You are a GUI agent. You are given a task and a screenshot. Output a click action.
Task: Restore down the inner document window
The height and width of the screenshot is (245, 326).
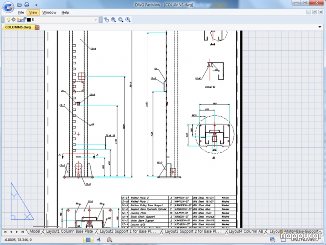pyautogui.click(x=314, y=12)
